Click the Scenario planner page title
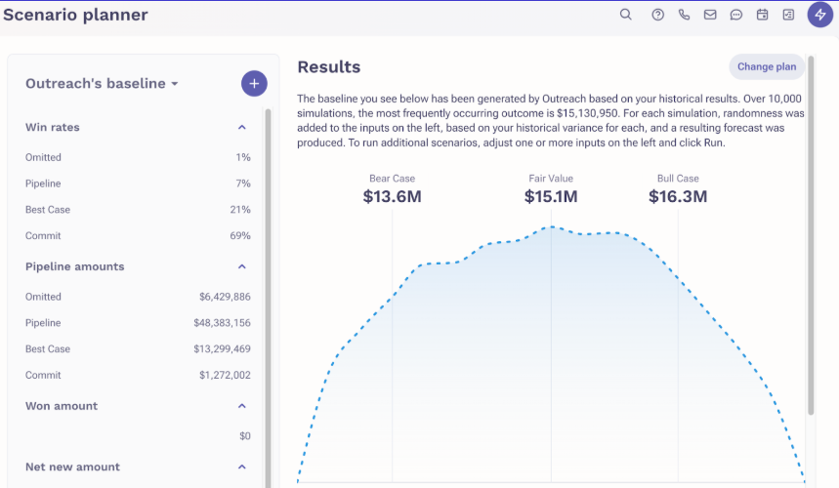Image resolution: width=839 pixels, height=488 pixels. (x=75, y=15)
